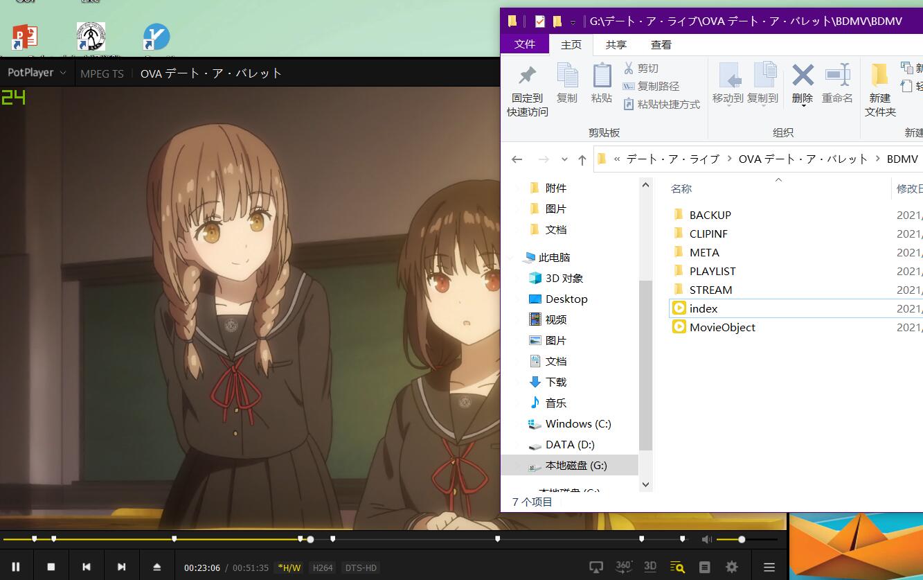Screen dimensions: 923x580
Task: Open the recent locations dropdown chevron
Action: click(564, 159)
